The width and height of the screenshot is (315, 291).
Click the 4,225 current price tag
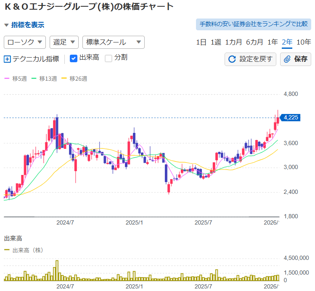[290, 118]
